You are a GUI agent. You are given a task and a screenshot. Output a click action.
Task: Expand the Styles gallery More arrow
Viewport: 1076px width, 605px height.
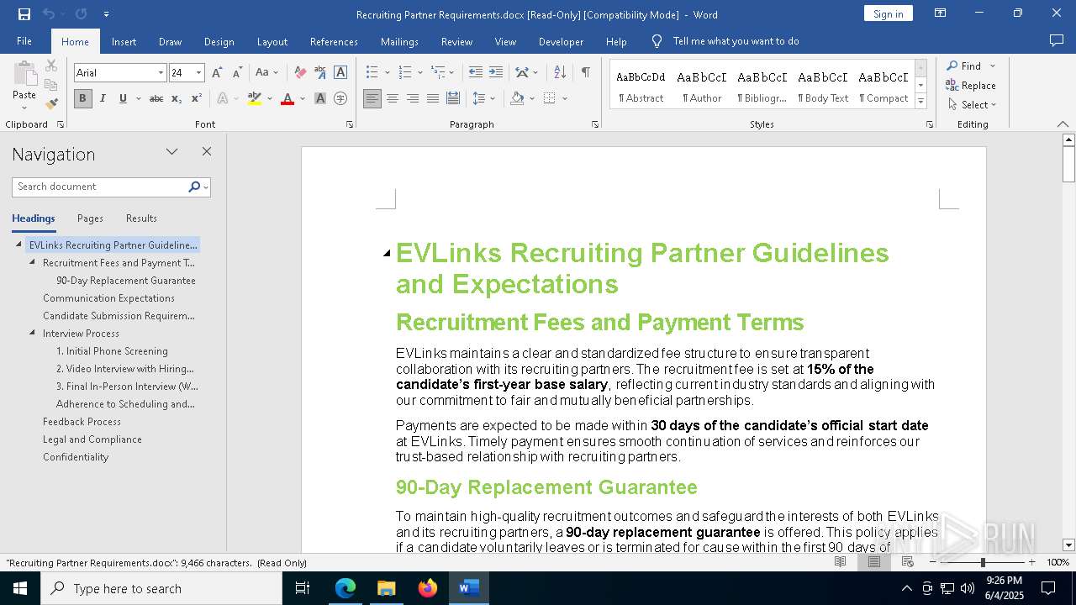[x=921, y=102]
